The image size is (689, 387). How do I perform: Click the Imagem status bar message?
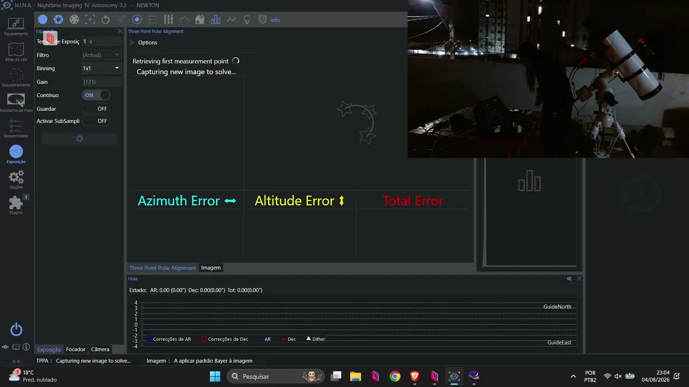[199, 361]
